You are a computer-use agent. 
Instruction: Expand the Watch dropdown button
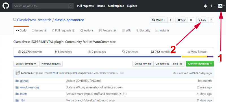tap(159, 20)
